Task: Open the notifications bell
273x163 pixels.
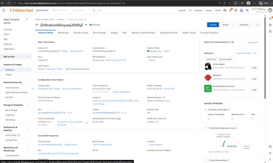Action: [x=230, y=10]
